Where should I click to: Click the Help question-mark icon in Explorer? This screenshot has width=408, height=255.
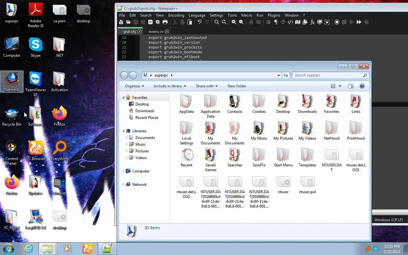pyautogui.click(x=362, y=86)
